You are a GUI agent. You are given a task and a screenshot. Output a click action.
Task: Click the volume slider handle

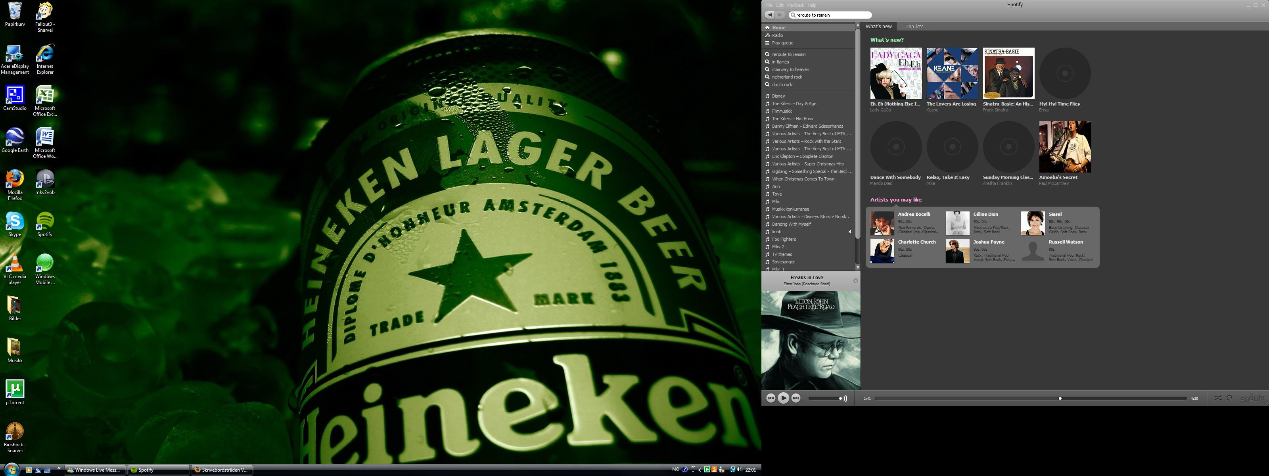click(841, 398)
